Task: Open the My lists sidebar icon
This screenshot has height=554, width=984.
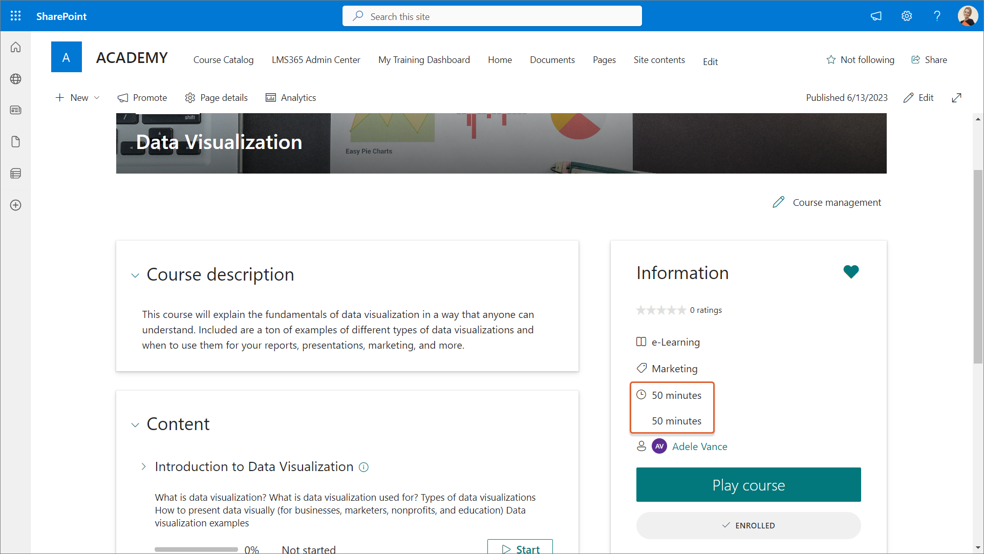Action: point(15,174)
